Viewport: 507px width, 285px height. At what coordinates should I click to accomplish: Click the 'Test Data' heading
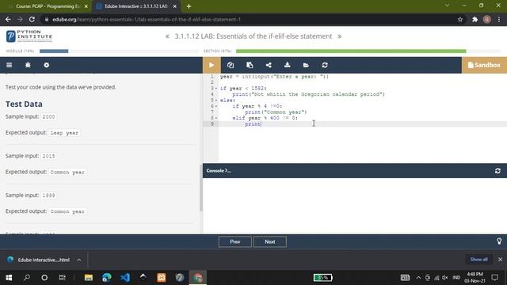24,104
